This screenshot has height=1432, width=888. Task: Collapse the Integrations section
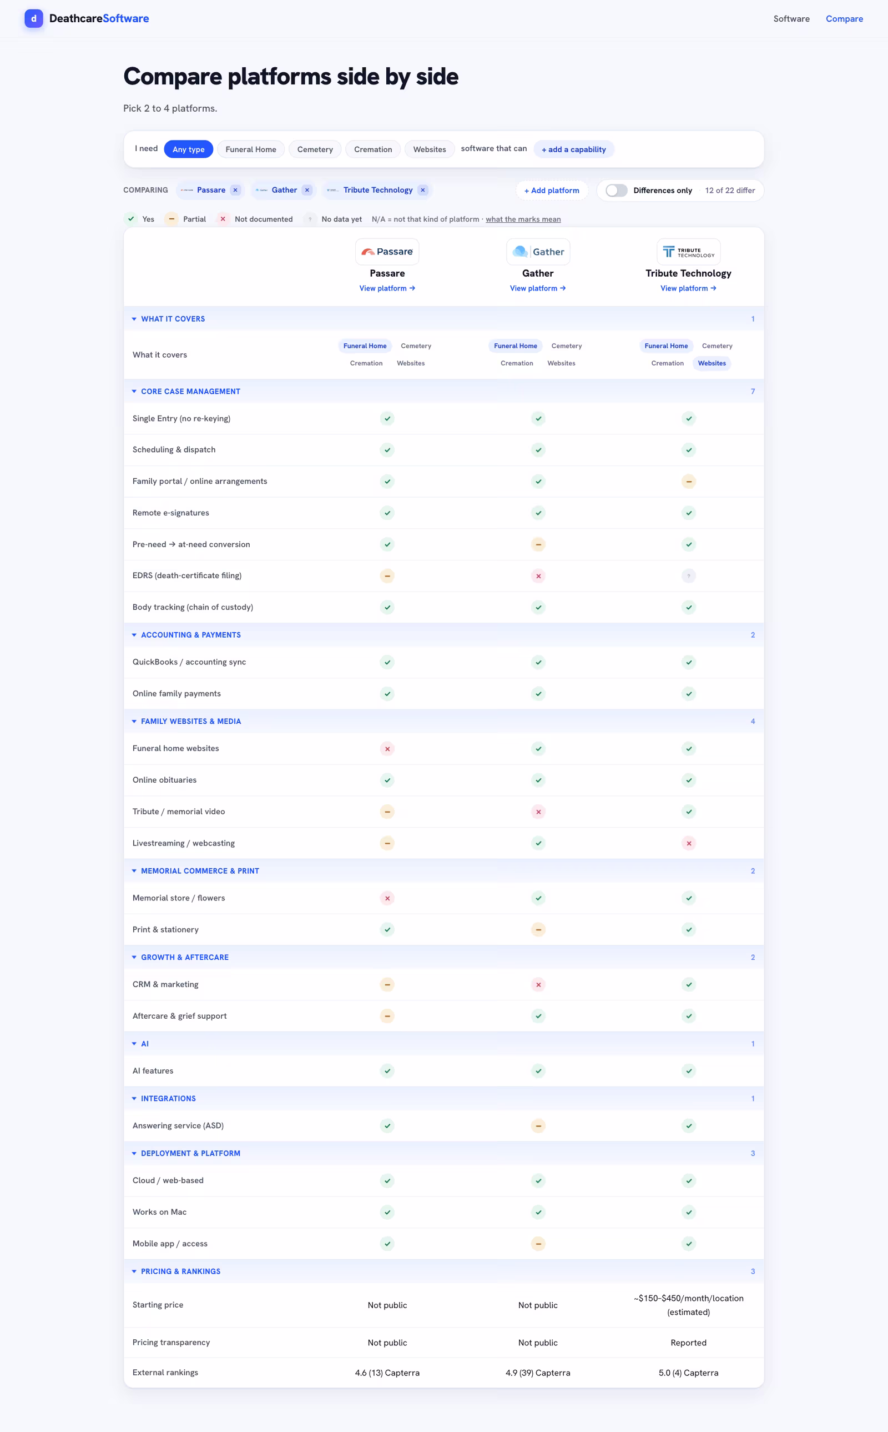coord(443,1098)
